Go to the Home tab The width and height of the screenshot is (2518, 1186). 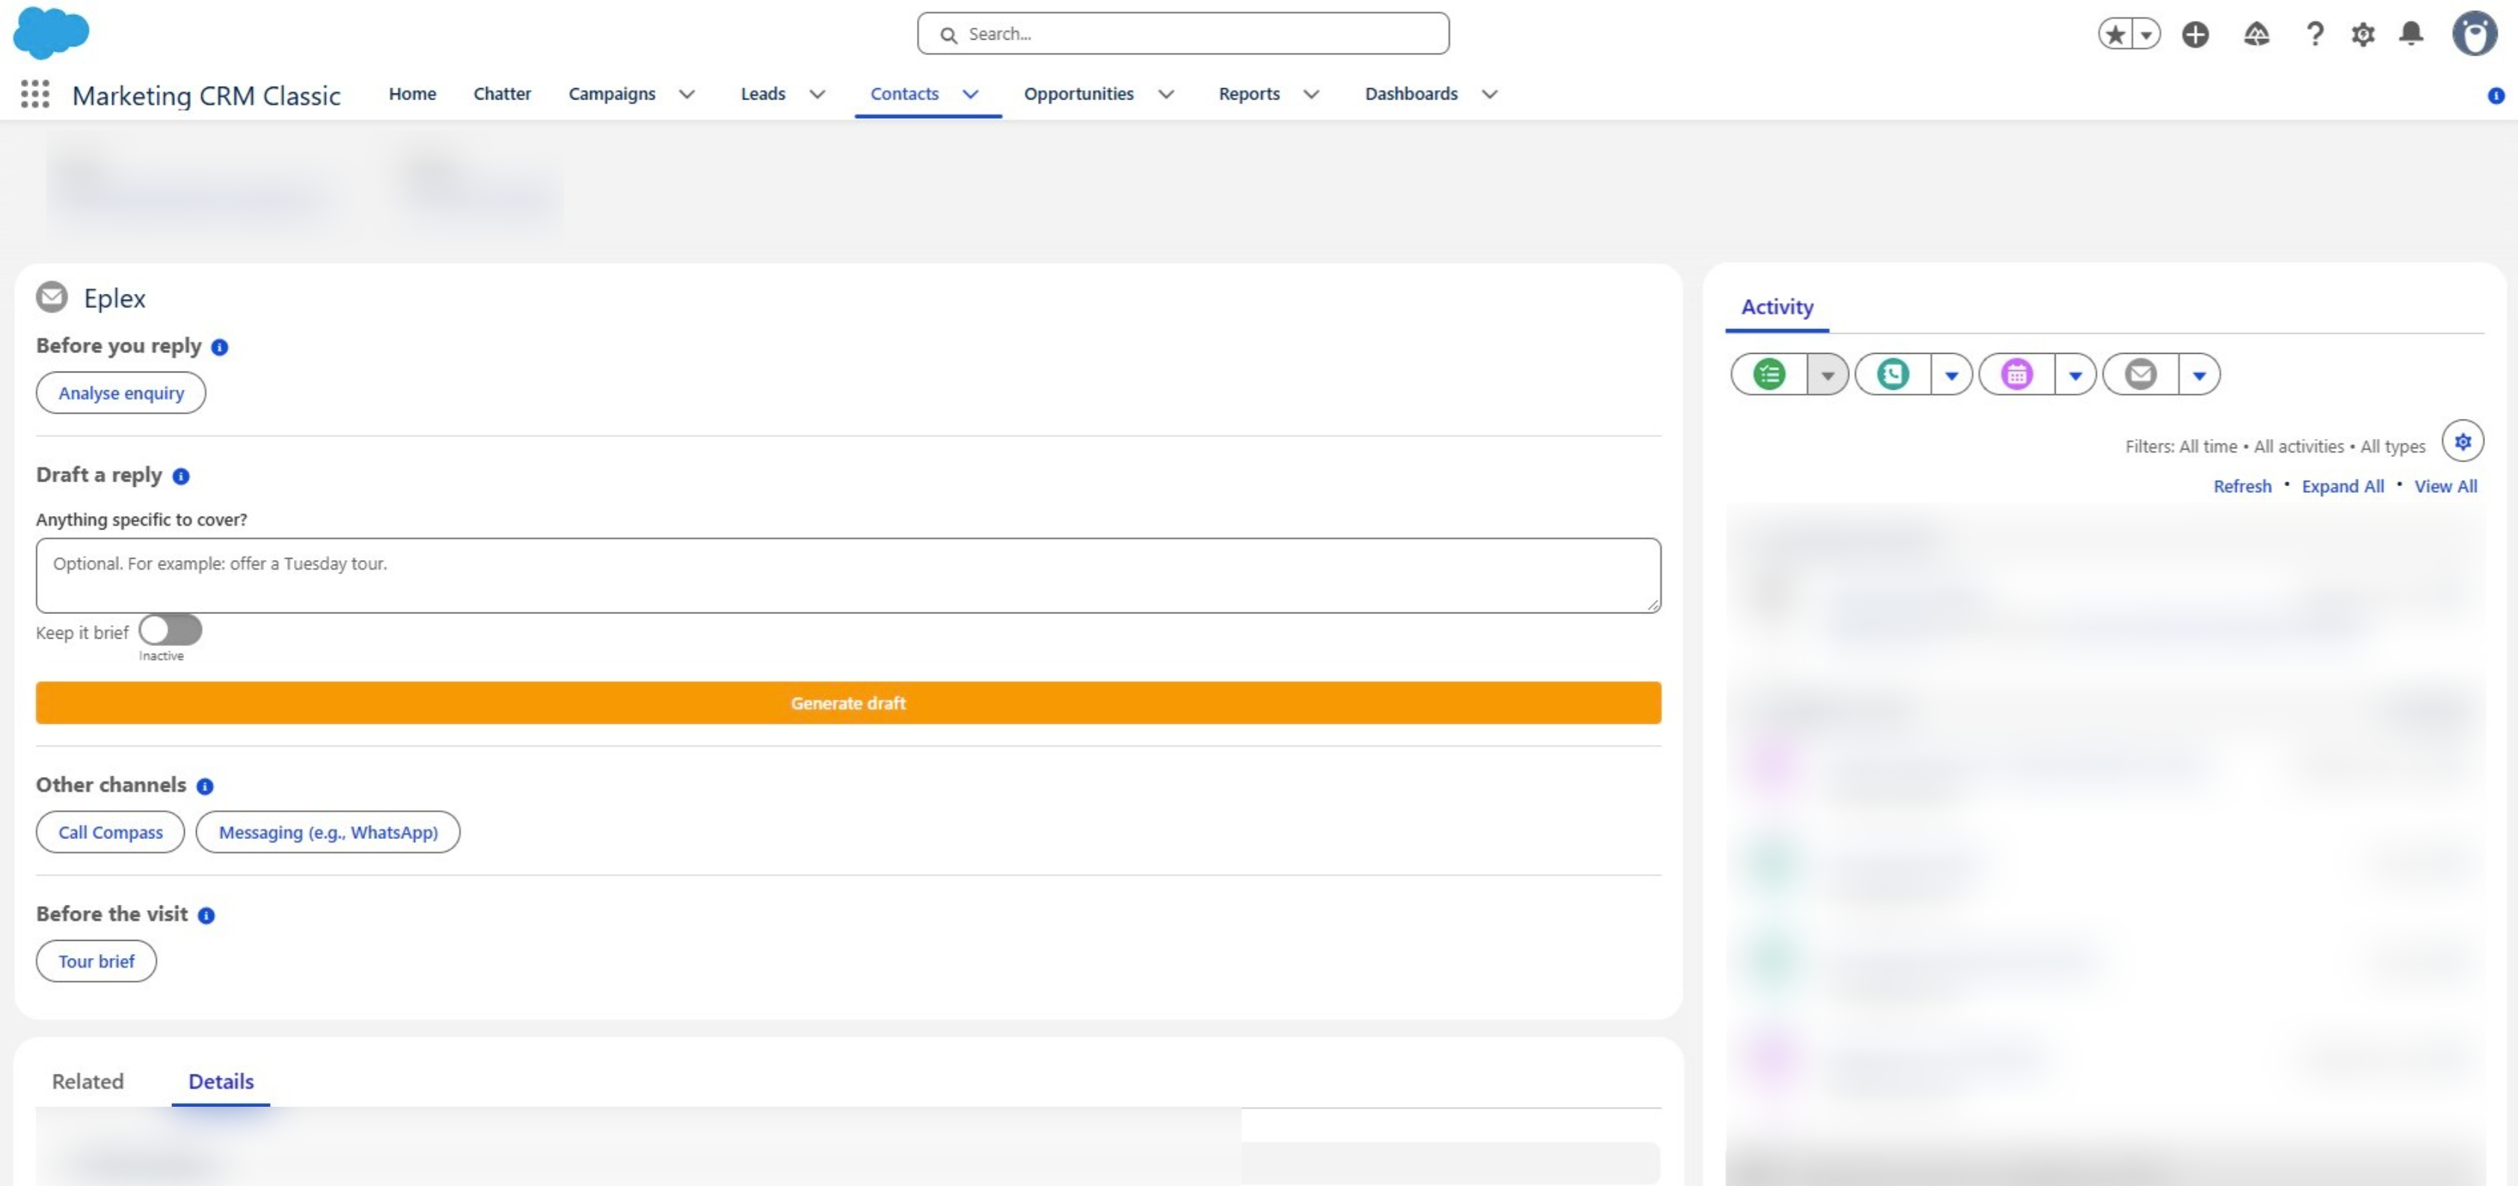coord(413,94)
